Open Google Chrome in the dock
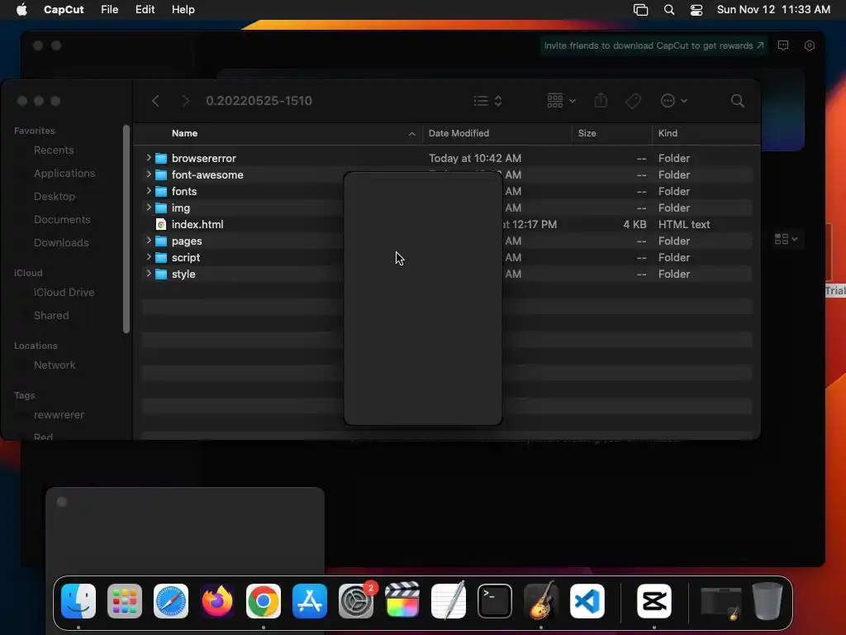Image resolution: width=846 pixels, height=635 pixels. point(264,601)
